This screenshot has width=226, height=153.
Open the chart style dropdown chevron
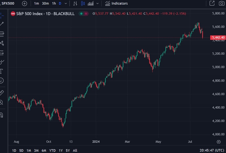(x=98, y=4)
